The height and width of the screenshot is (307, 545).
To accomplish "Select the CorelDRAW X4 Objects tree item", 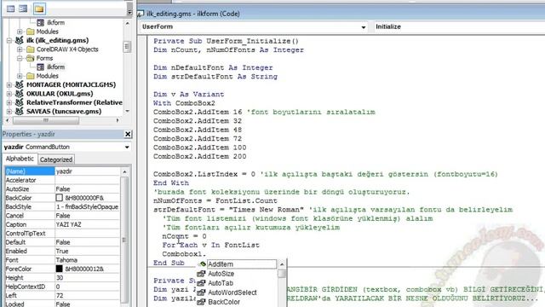I will (67, 49).
